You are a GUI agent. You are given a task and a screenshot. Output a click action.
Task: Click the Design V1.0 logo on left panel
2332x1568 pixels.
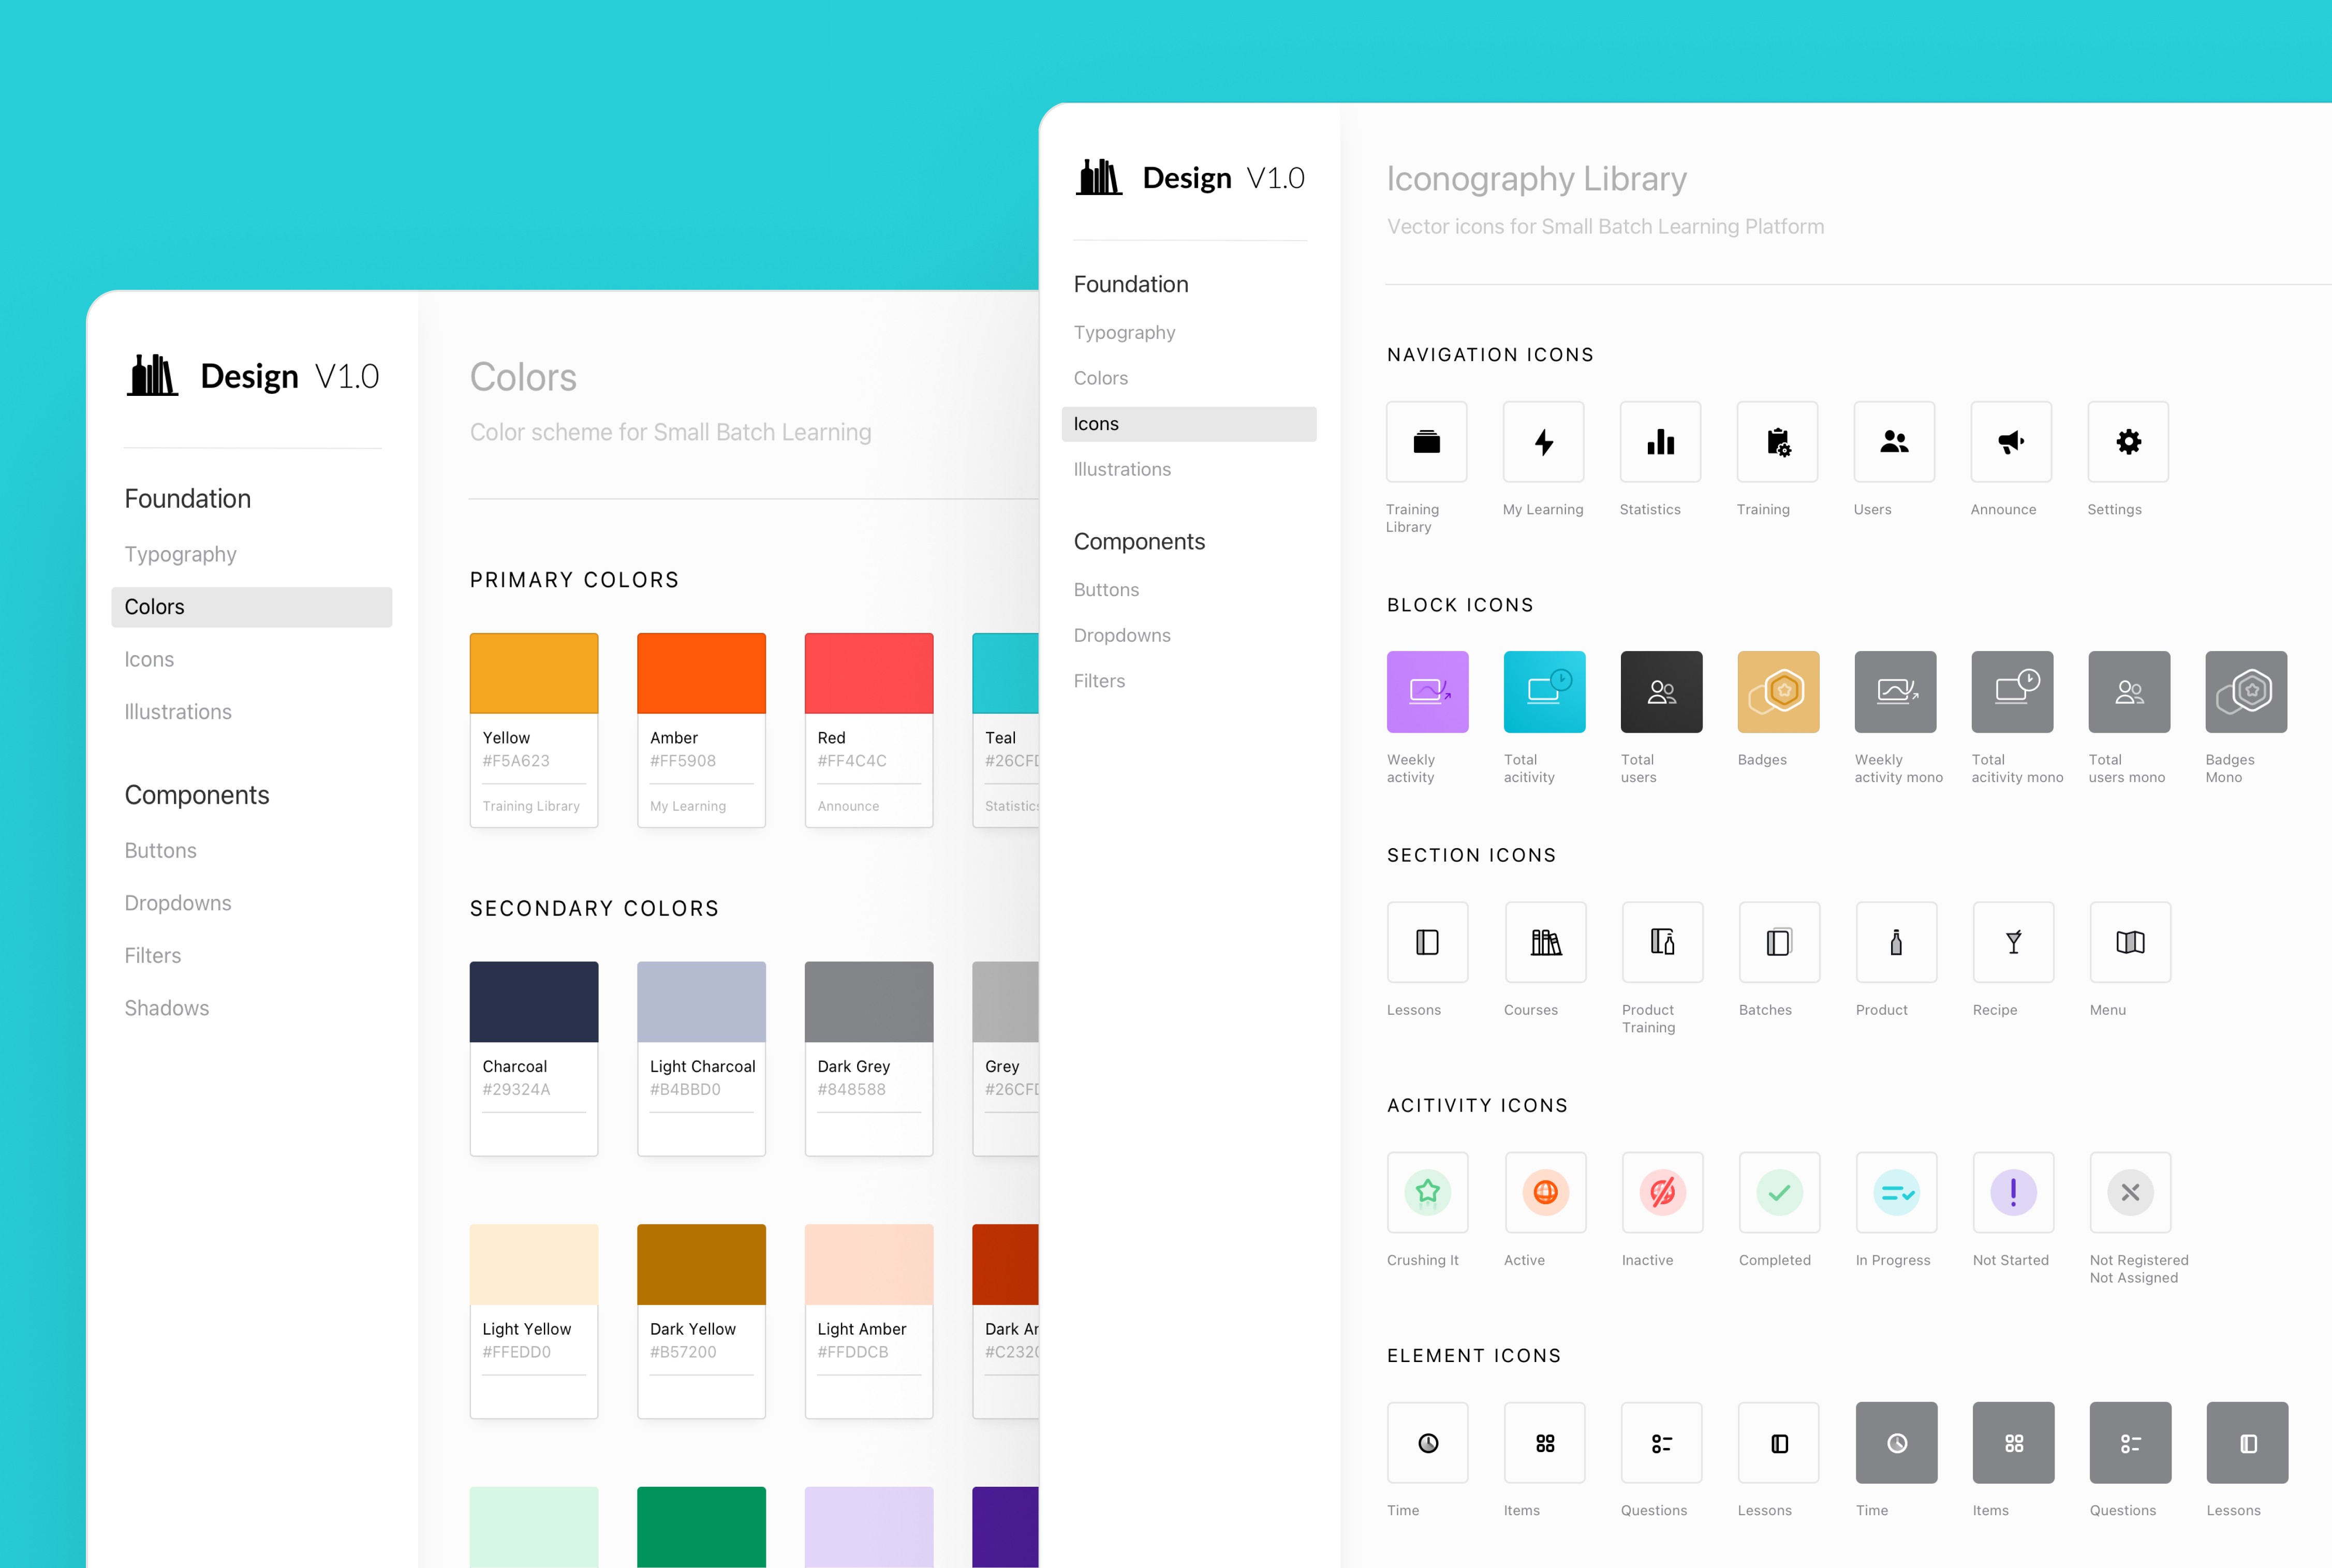pyautogui.click(x=253, y=376)
